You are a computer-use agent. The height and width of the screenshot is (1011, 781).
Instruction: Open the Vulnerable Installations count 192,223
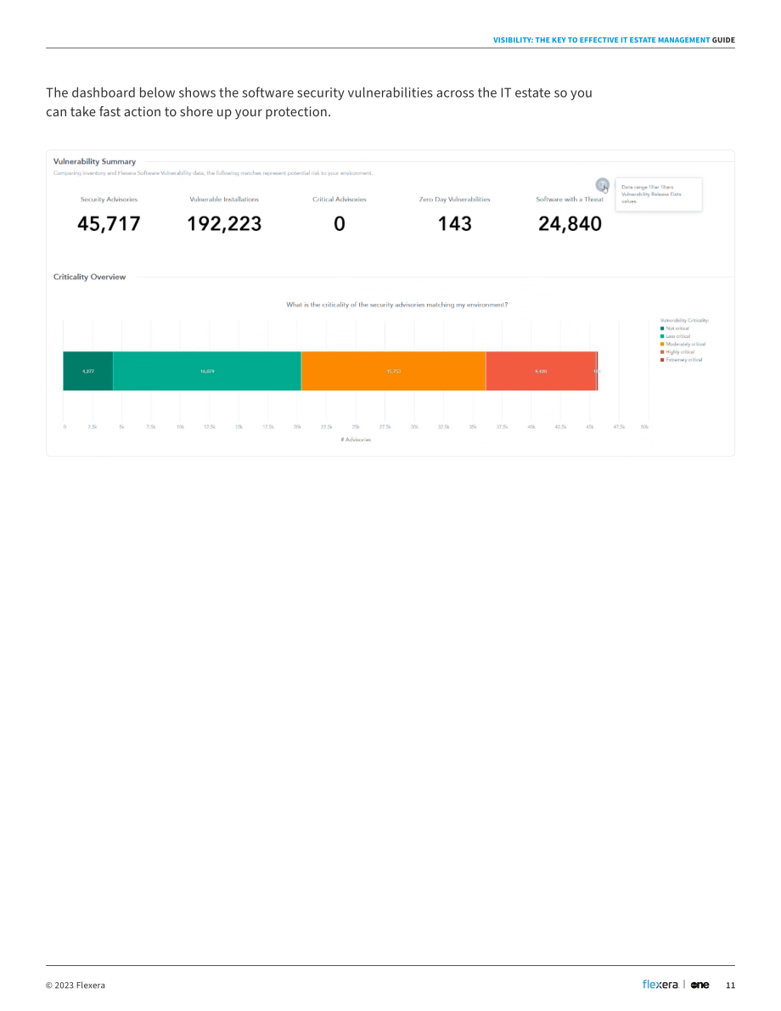[x=224, y=224]
